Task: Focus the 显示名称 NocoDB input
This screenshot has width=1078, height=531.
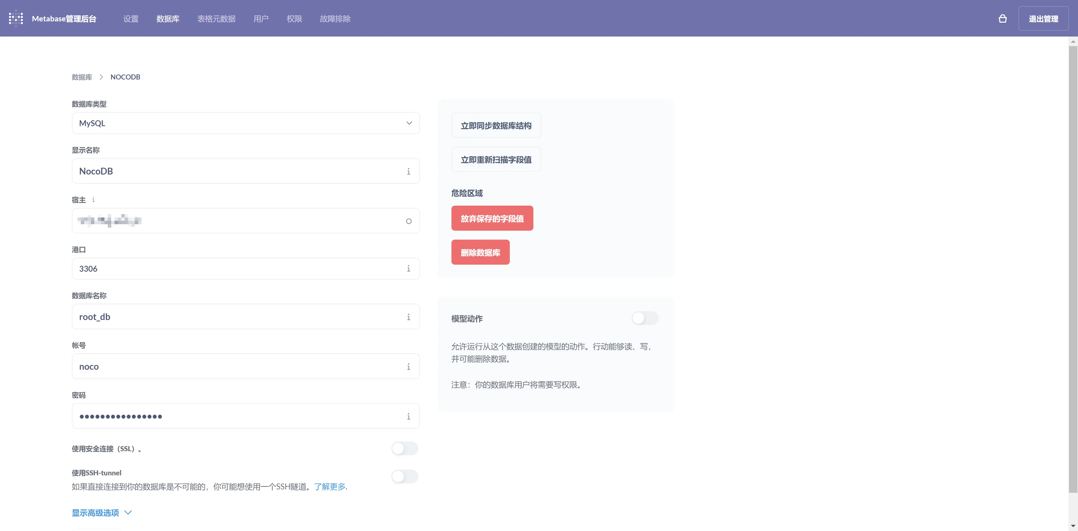Action: click(x=246, y=171)
